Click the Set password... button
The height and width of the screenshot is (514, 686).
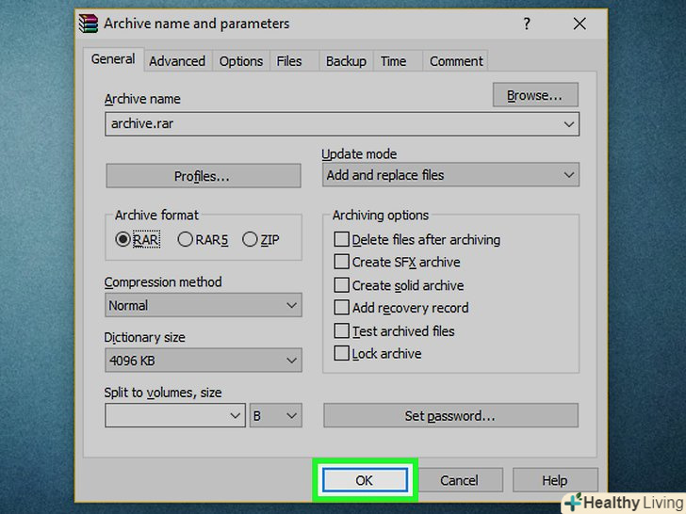[450, 415]
